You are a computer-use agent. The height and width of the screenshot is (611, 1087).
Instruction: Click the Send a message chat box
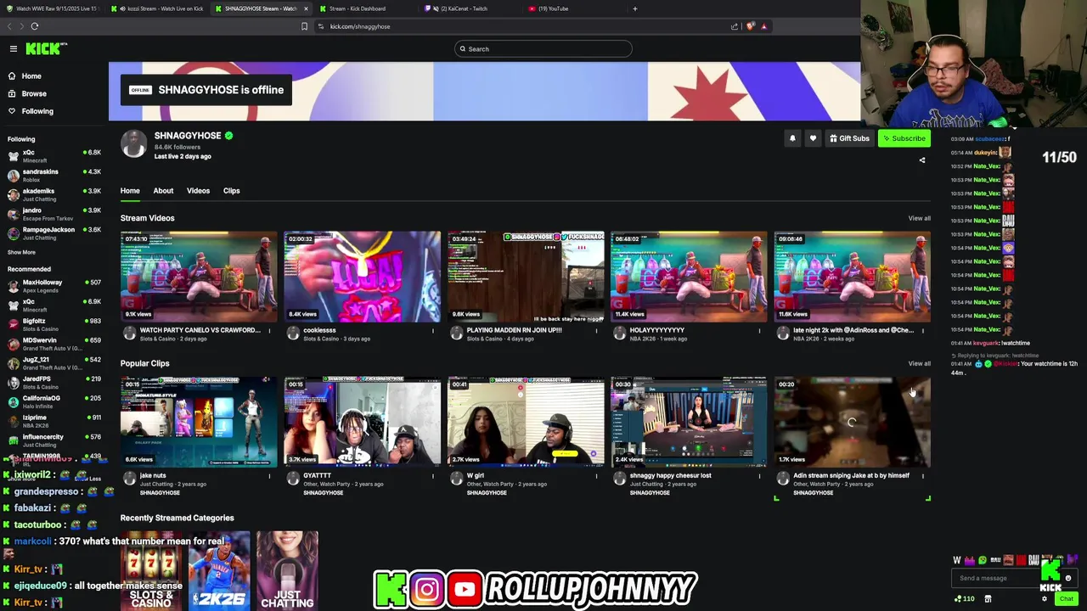coord(1014,578)
